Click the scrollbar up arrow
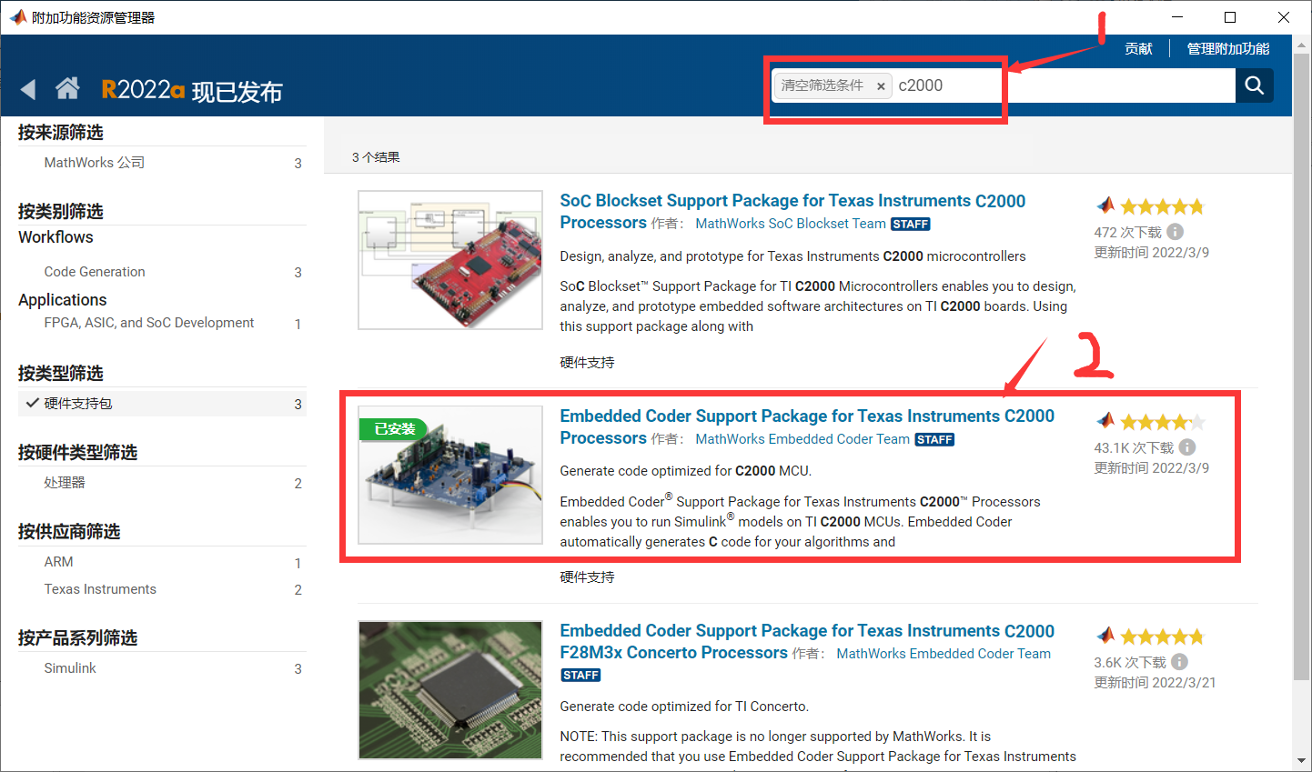The image size is (1312, 772). [x=1301, y=45]
